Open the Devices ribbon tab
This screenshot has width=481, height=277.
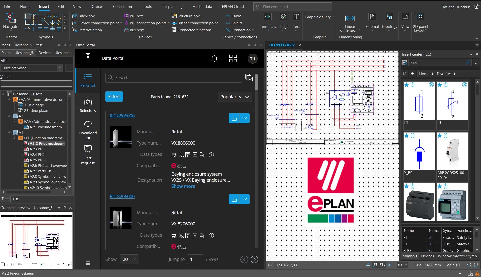pos(97,7)
